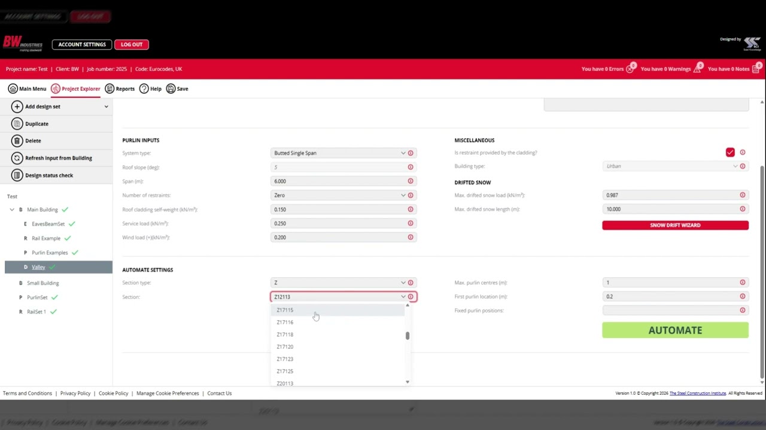Image resolution: width=766 pixels, height=430 pixels.
Task: Click Refresh Input from Building icon
Action: pos(17,158)
